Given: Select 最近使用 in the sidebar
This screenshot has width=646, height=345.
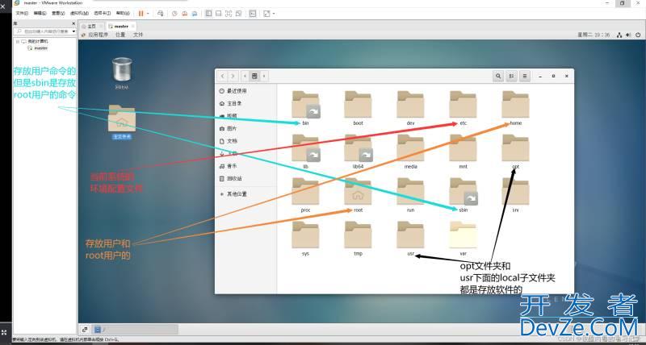Looking at the screenshot, I should pyautogui.click(x=237, y=92).
